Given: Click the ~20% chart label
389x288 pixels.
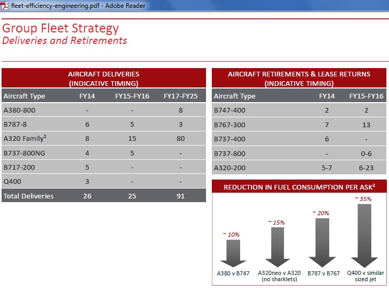Looking at the screenshot, I should tap(321, 213).
